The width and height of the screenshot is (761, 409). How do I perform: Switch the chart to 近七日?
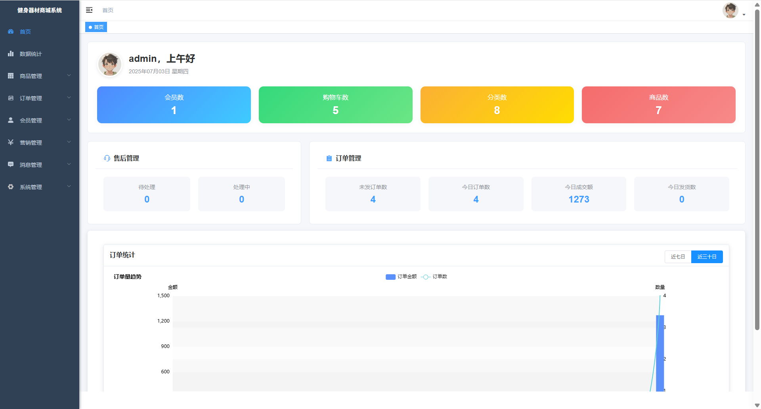pyautogui.click(x=678, y=257)
